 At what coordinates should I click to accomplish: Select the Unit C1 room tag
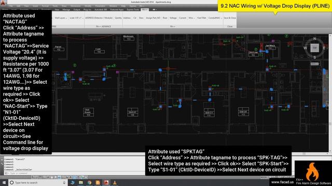coord(209,113)
